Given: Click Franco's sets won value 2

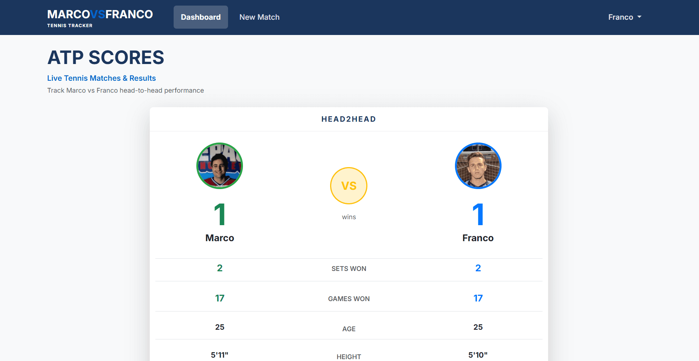Looking at the screenshot, I should 478,268.
